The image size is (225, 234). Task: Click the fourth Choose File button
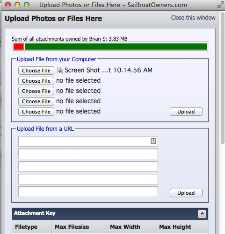[36, 101]
